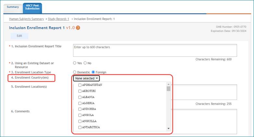Check the ANGOLA option

click(x=80, y=115)
